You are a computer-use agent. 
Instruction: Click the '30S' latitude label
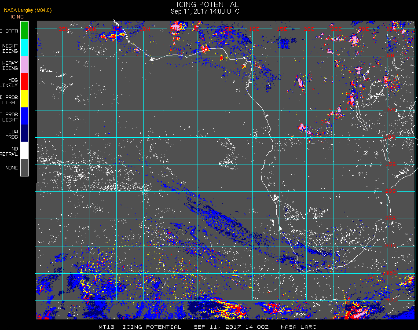[391, 246]
